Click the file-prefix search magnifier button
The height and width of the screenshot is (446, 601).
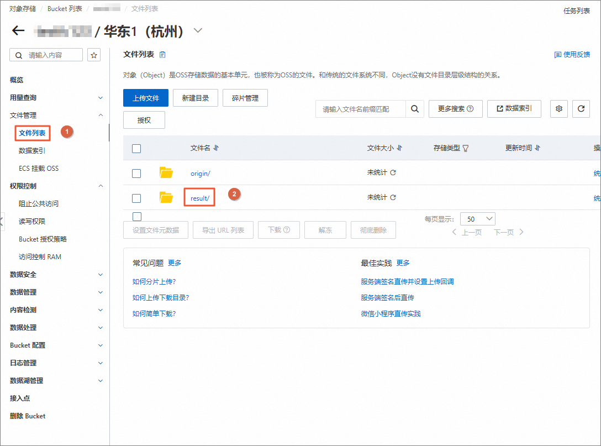click(415, 109)
